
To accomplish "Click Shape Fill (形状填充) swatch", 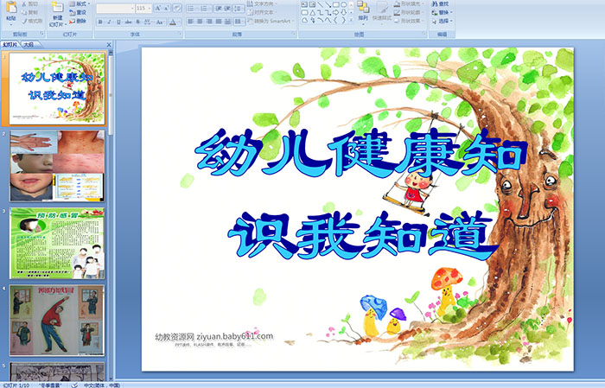I will (397, 3).
